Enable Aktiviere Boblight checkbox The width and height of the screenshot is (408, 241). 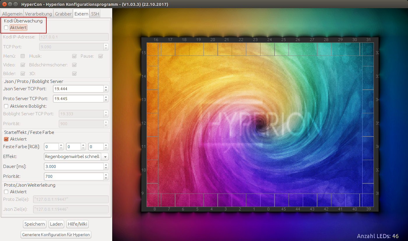[x=6, y=106]
